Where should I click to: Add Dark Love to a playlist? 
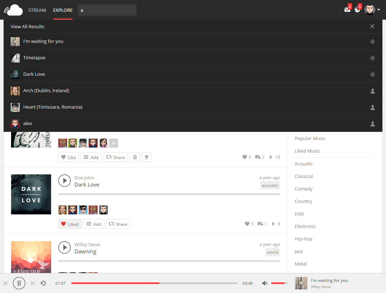coord(94,224)
